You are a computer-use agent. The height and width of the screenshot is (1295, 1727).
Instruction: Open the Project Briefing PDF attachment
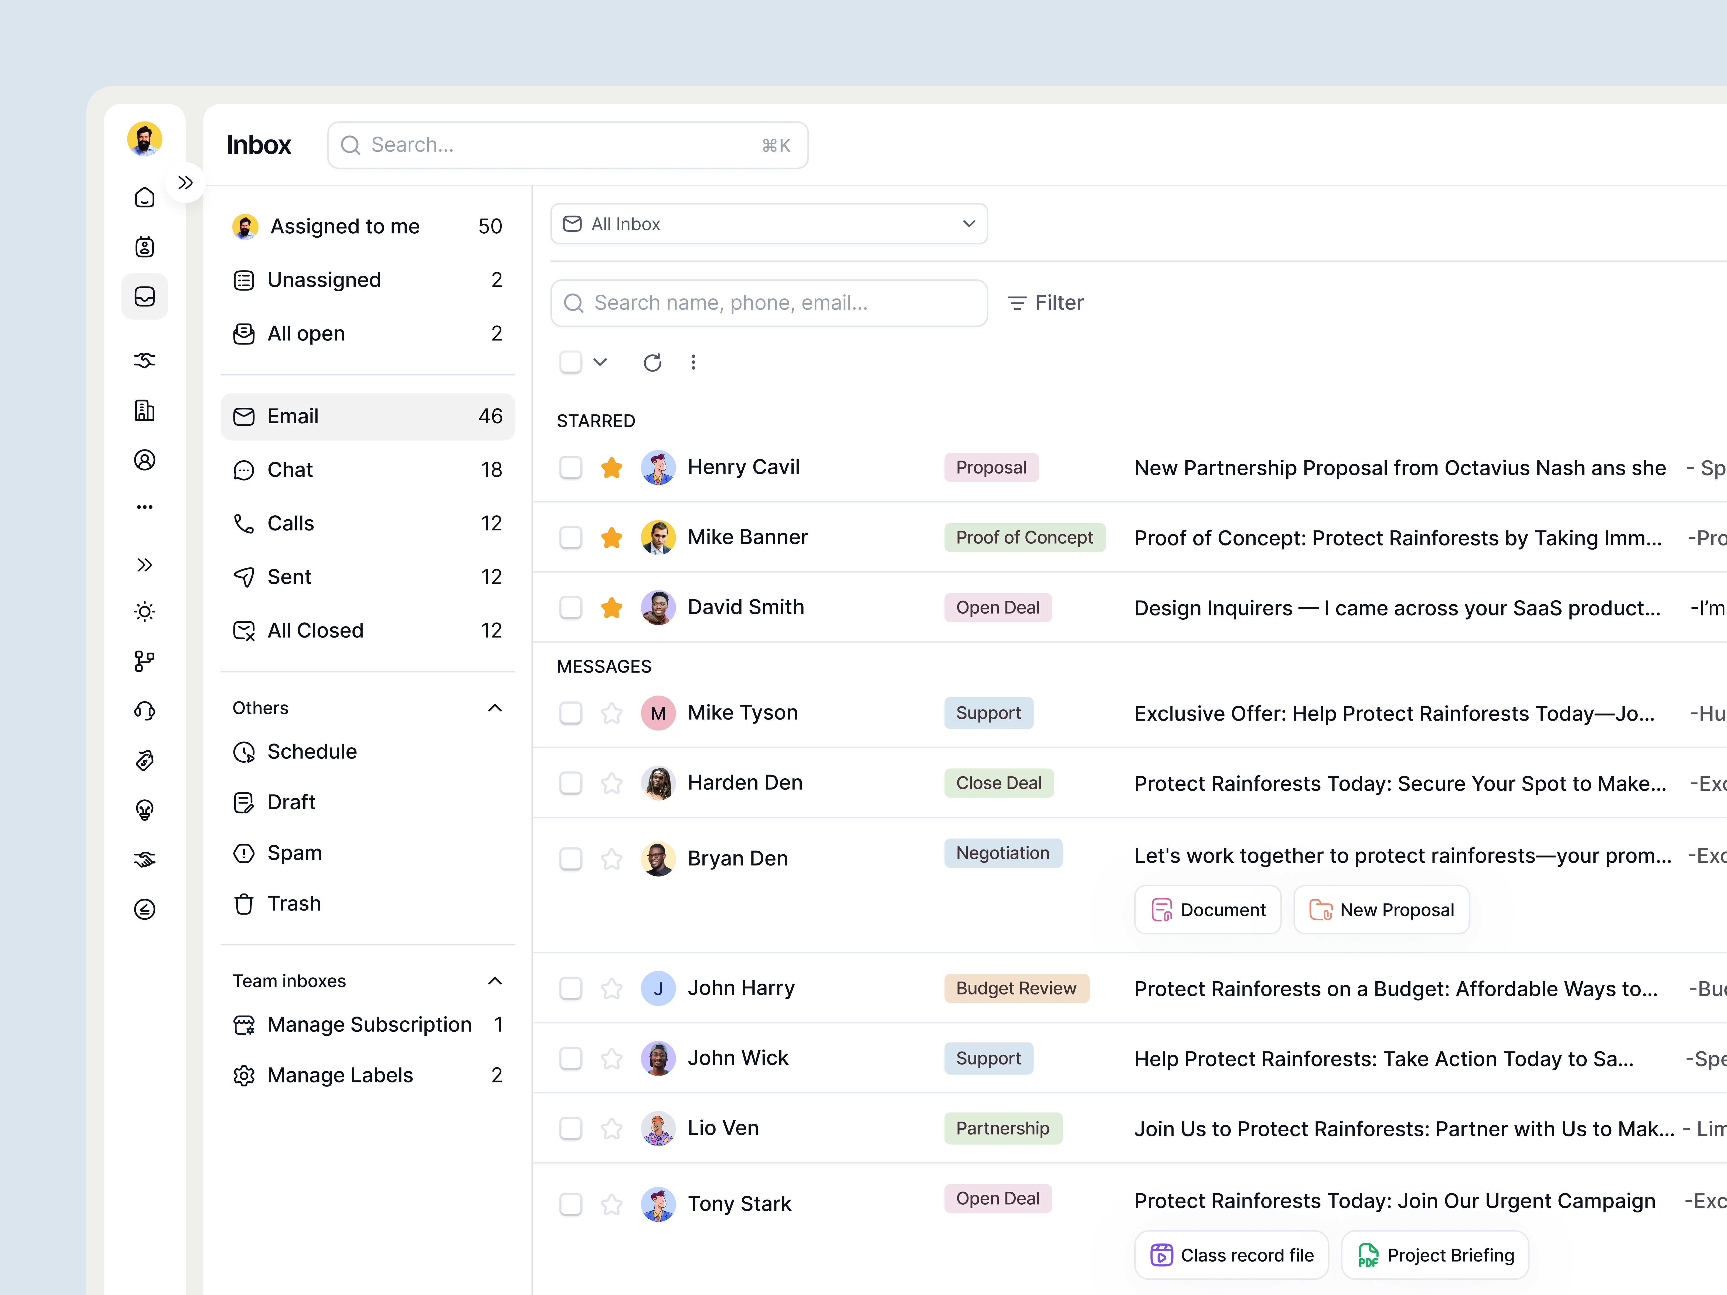(x=1435, y=1255)
